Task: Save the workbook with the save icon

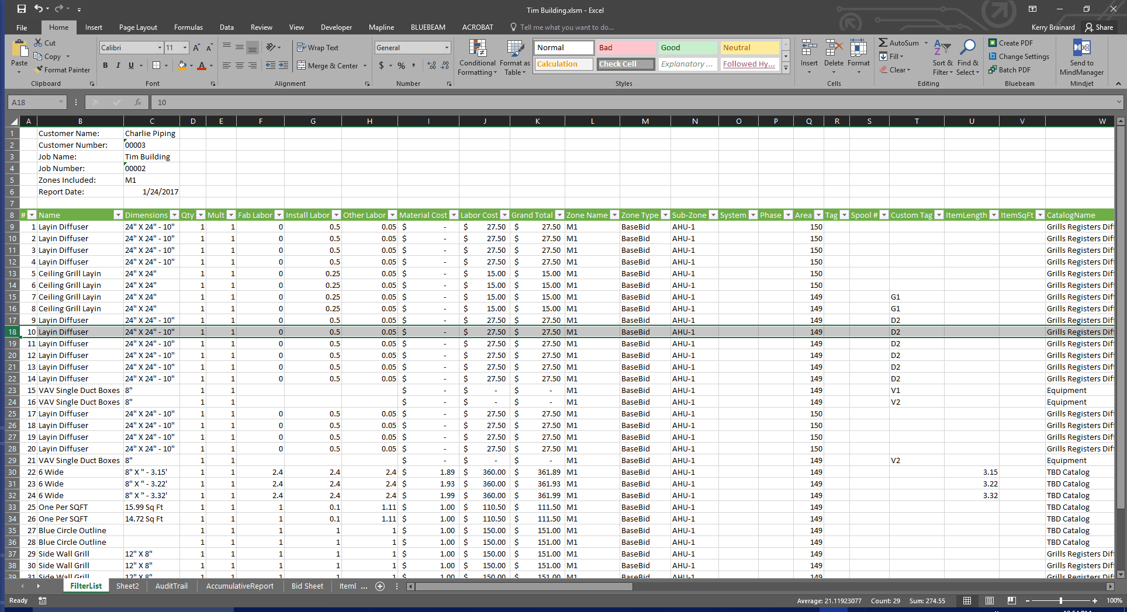Action: tap(22, 9)
